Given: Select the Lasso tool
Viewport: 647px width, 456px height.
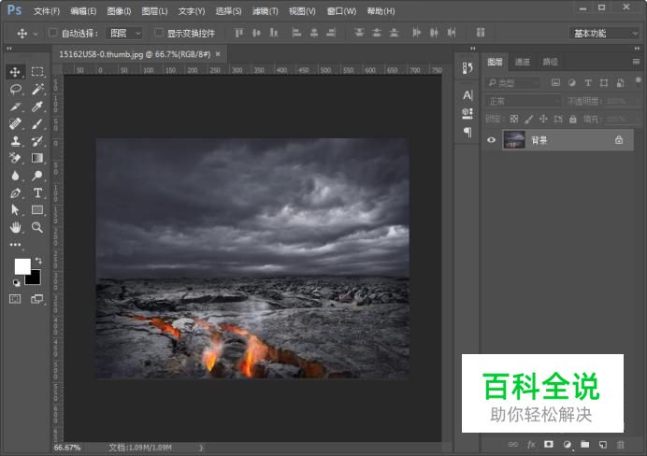Looking at the screenshot, I should (16, 90).
